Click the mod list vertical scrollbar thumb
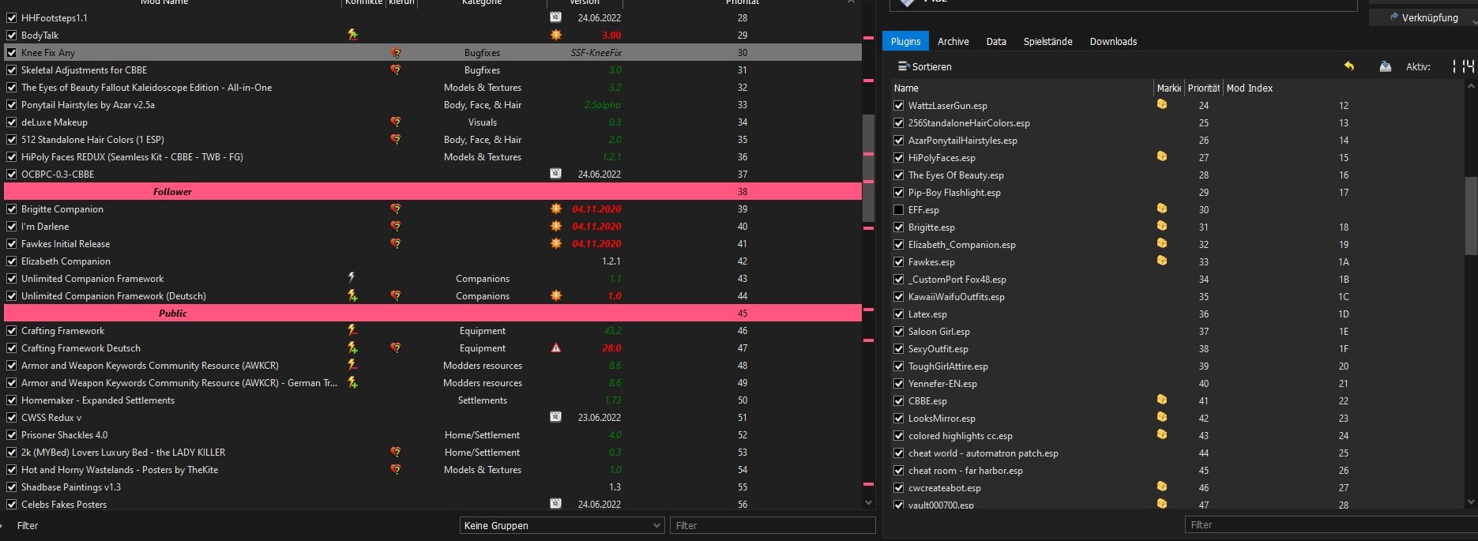The height and width of the screenshot is (541, 1478). tap(868, 168)
